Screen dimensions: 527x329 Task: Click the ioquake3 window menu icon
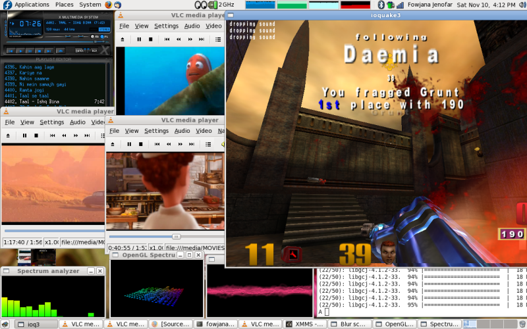point(231,15)
